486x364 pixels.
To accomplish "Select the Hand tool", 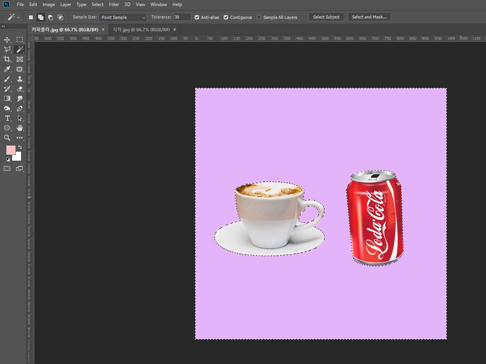I will pyautogui.click(x=20, y=128).
